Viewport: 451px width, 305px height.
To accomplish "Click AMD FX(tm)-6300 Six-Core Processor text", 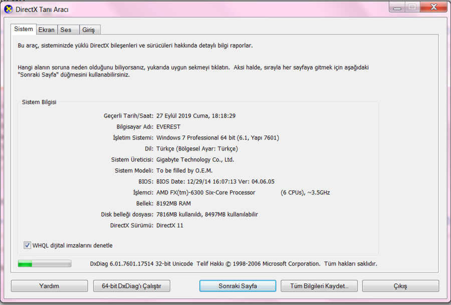I will click(x=205, y=192).
